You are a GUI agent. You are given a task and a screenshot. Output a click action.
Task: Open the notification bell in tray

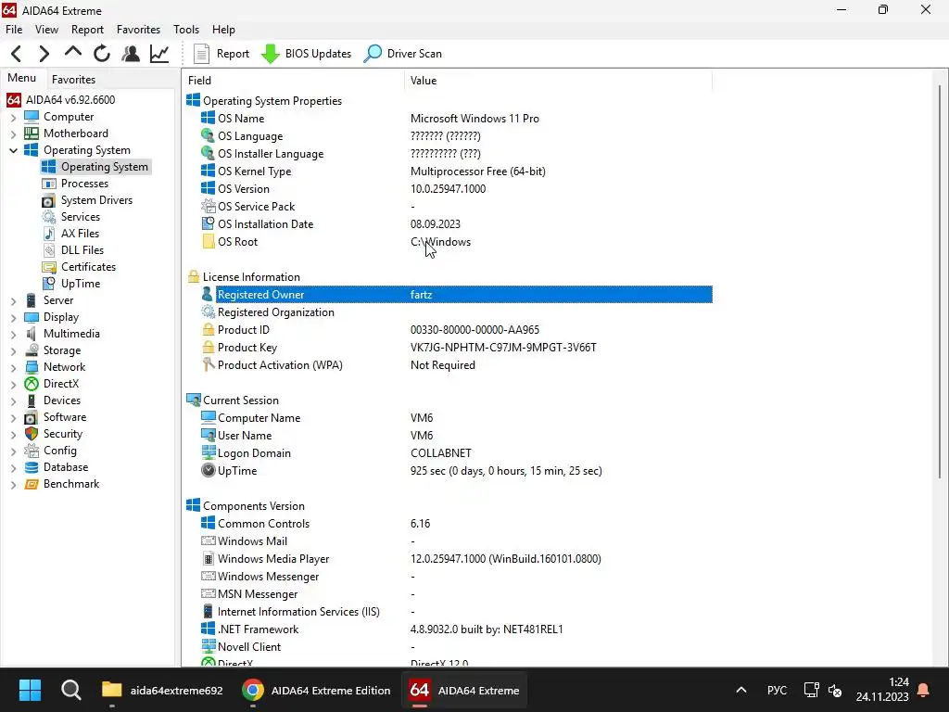[x=924, y=690]
